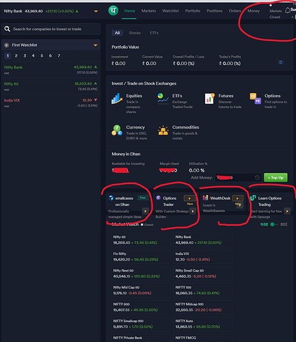Viewport: 296px width, 342px height.
Task: Click the smallcases logo icon
Action: point(111,198)
